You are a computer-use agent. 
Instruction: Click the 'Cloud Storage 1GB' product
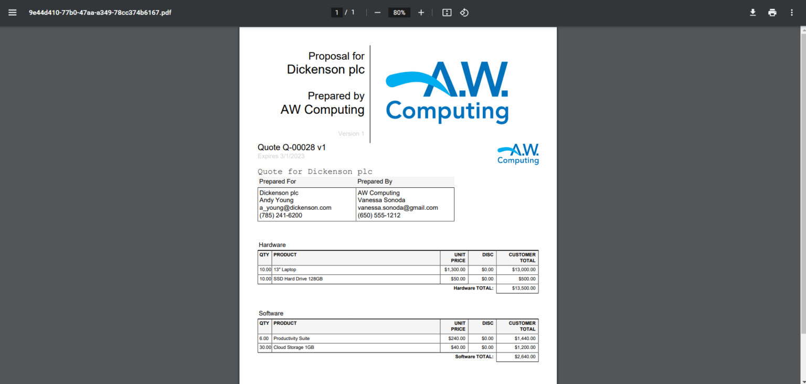click(294, 347)
